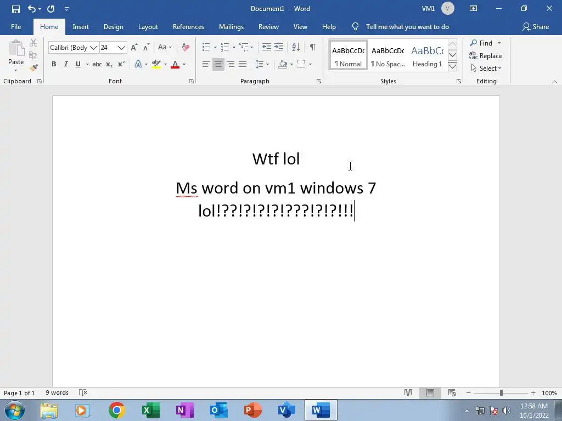The height and width of the screenshot is (421, 562).
Task: Align text to the right
Action: coord(231,65)
